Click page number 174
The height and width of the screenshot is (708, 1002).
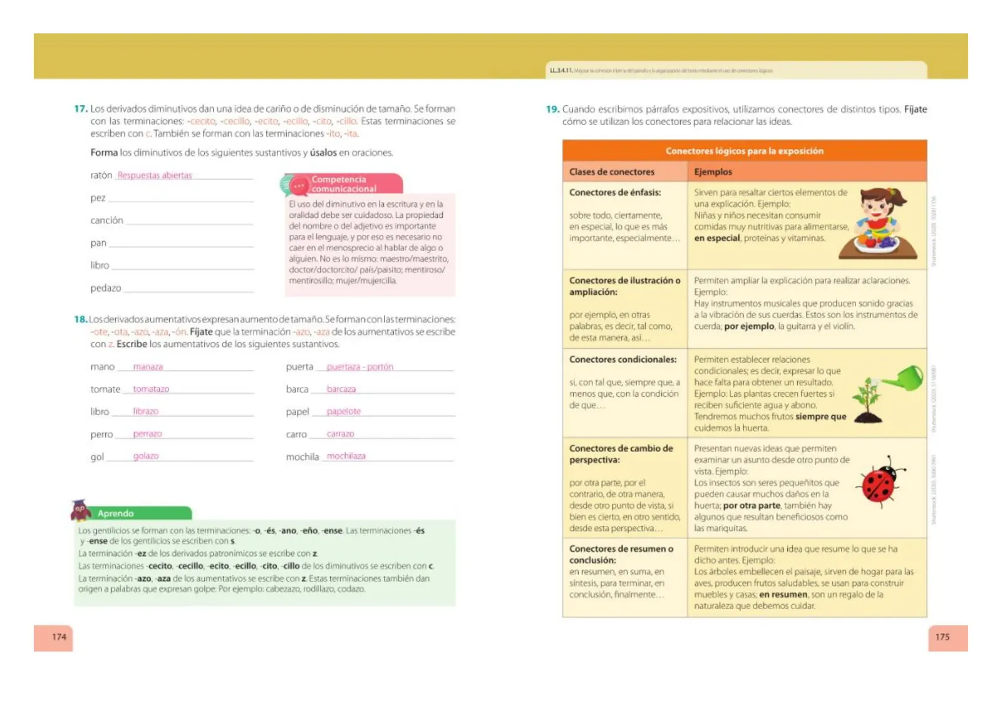click(x=59, y=637)
